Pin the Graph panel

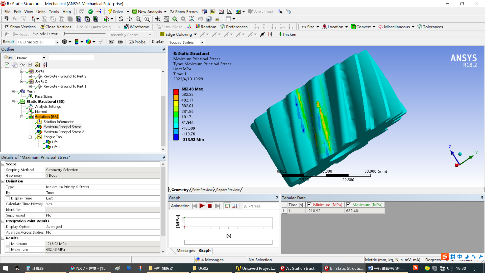[277, 198]
